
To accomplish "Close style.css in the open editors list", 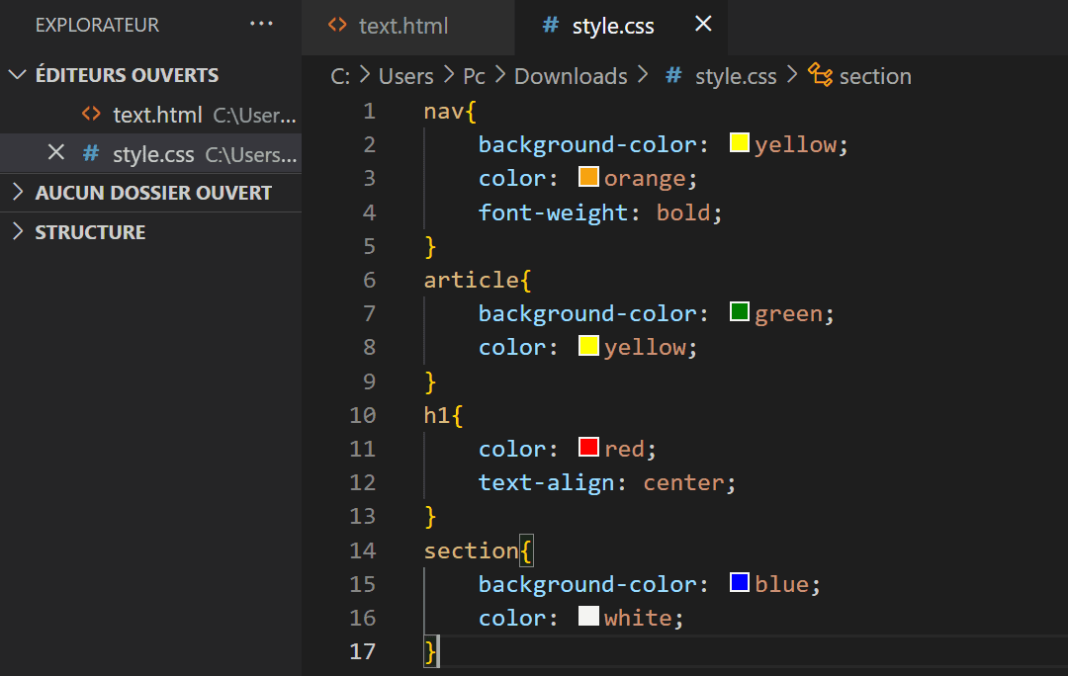I will (x=55, y=153).
